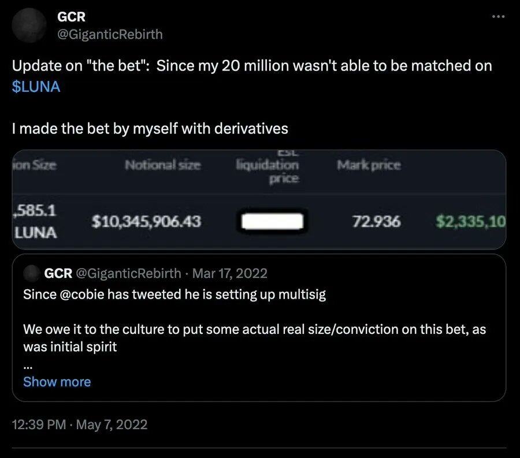Viewport: 520px width, 458px height.
Task: Click the small avatar in the quoted tweet
Action: [31, 273]
